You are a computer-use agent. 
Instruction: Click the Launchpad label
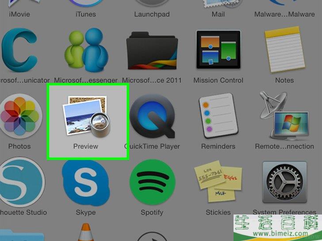point(152,14)
